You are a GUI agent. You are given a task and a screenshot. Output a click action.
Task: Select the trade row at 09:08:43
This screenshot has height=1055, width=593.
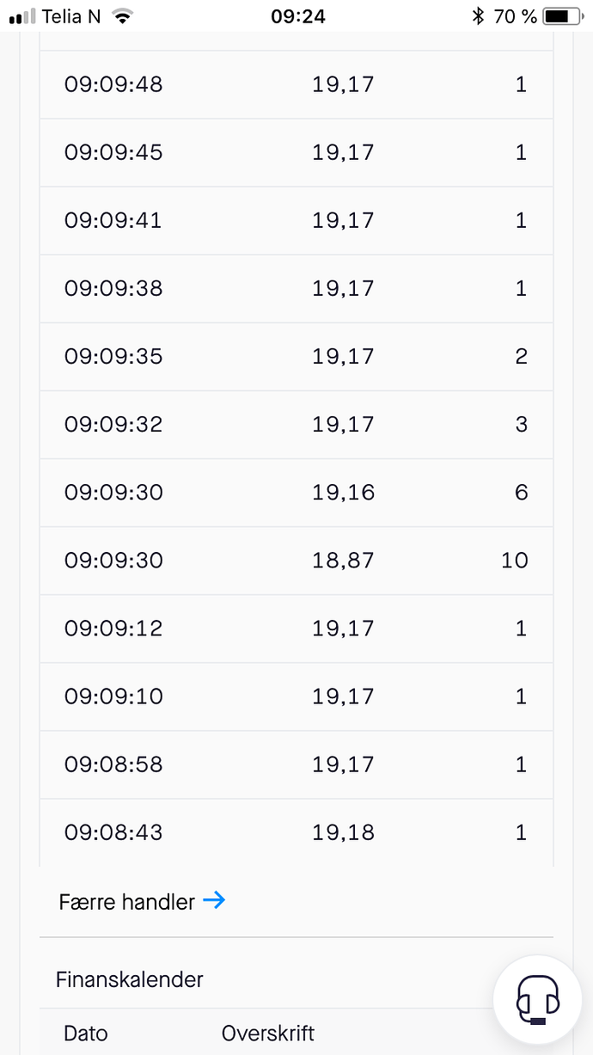tap(296, 832)
